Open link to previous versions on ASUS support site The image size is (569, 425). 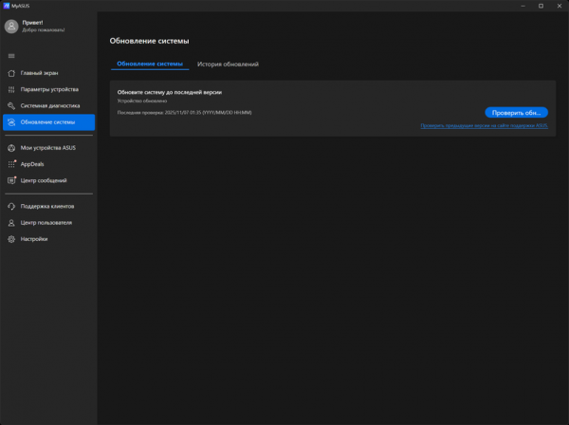click(x=484, y=125)
